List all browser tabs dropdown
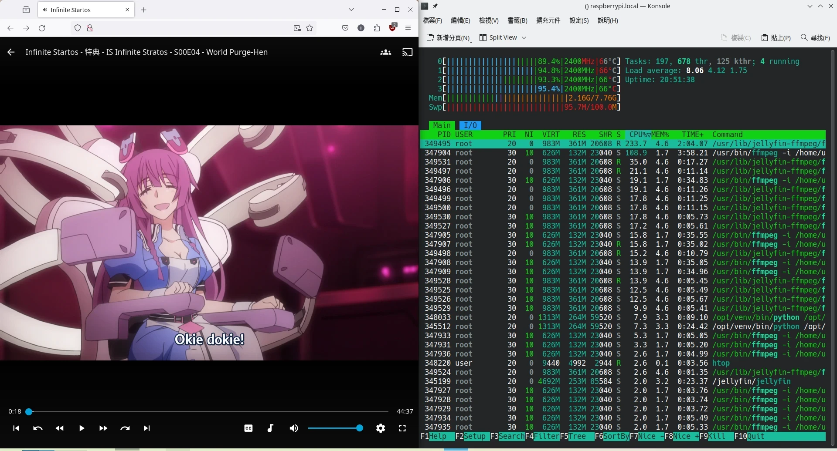 tap(351, 10)
